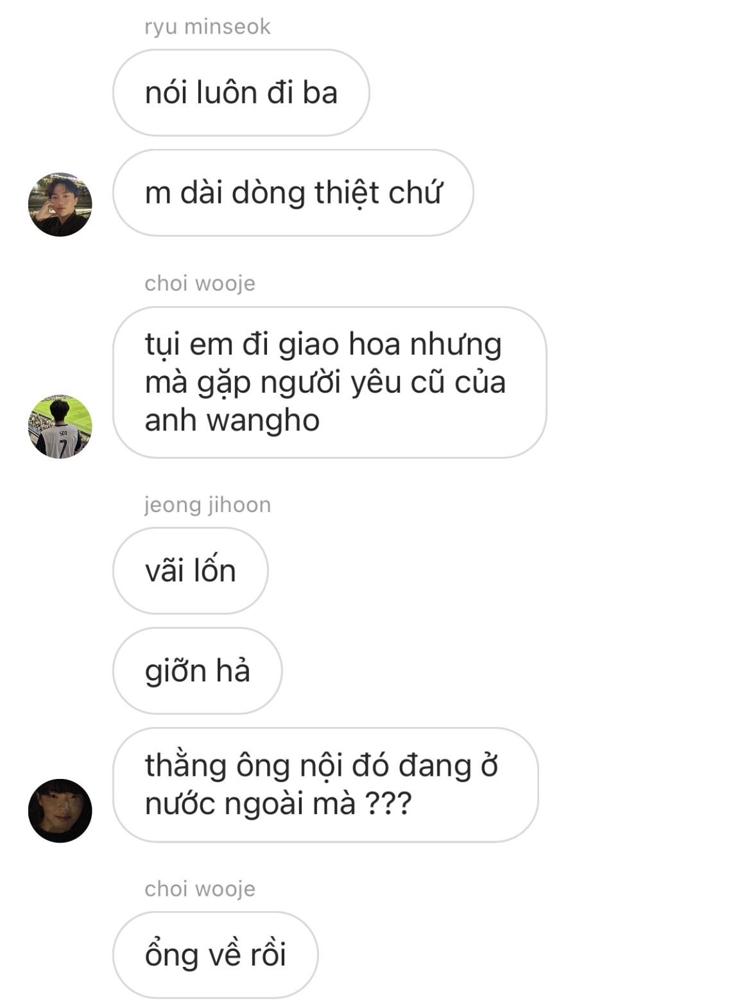
Task: Click the "jeong jihoon" sender name
Action: pyautogui.click(x=207, y=505)
